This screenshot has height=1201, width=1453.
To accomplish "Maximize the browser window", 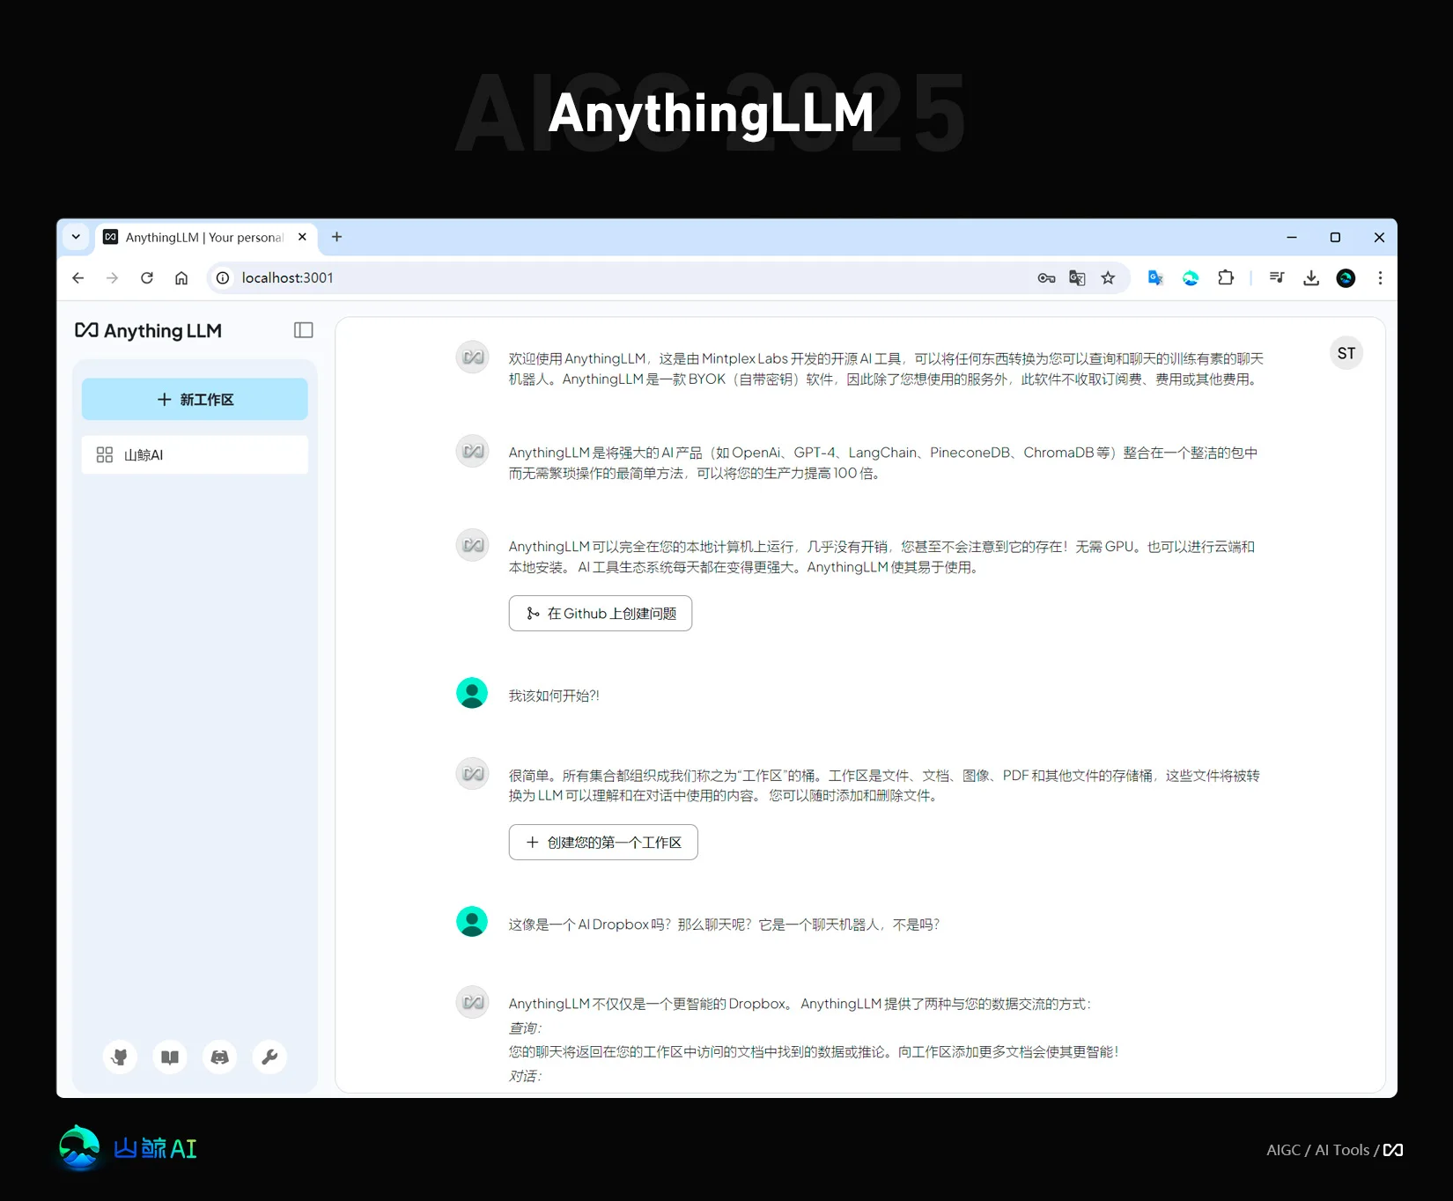I will (x=1335, y=238).
